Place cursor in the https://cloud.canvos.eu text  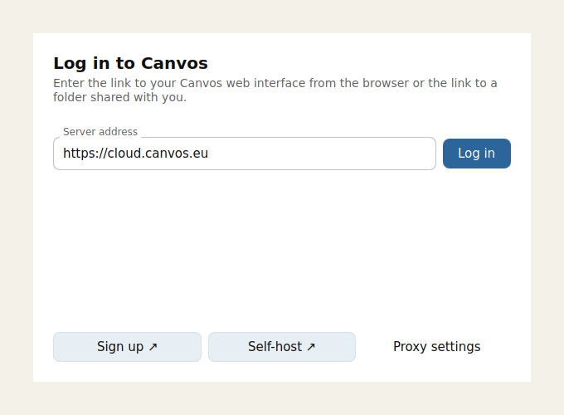[135, 154]
